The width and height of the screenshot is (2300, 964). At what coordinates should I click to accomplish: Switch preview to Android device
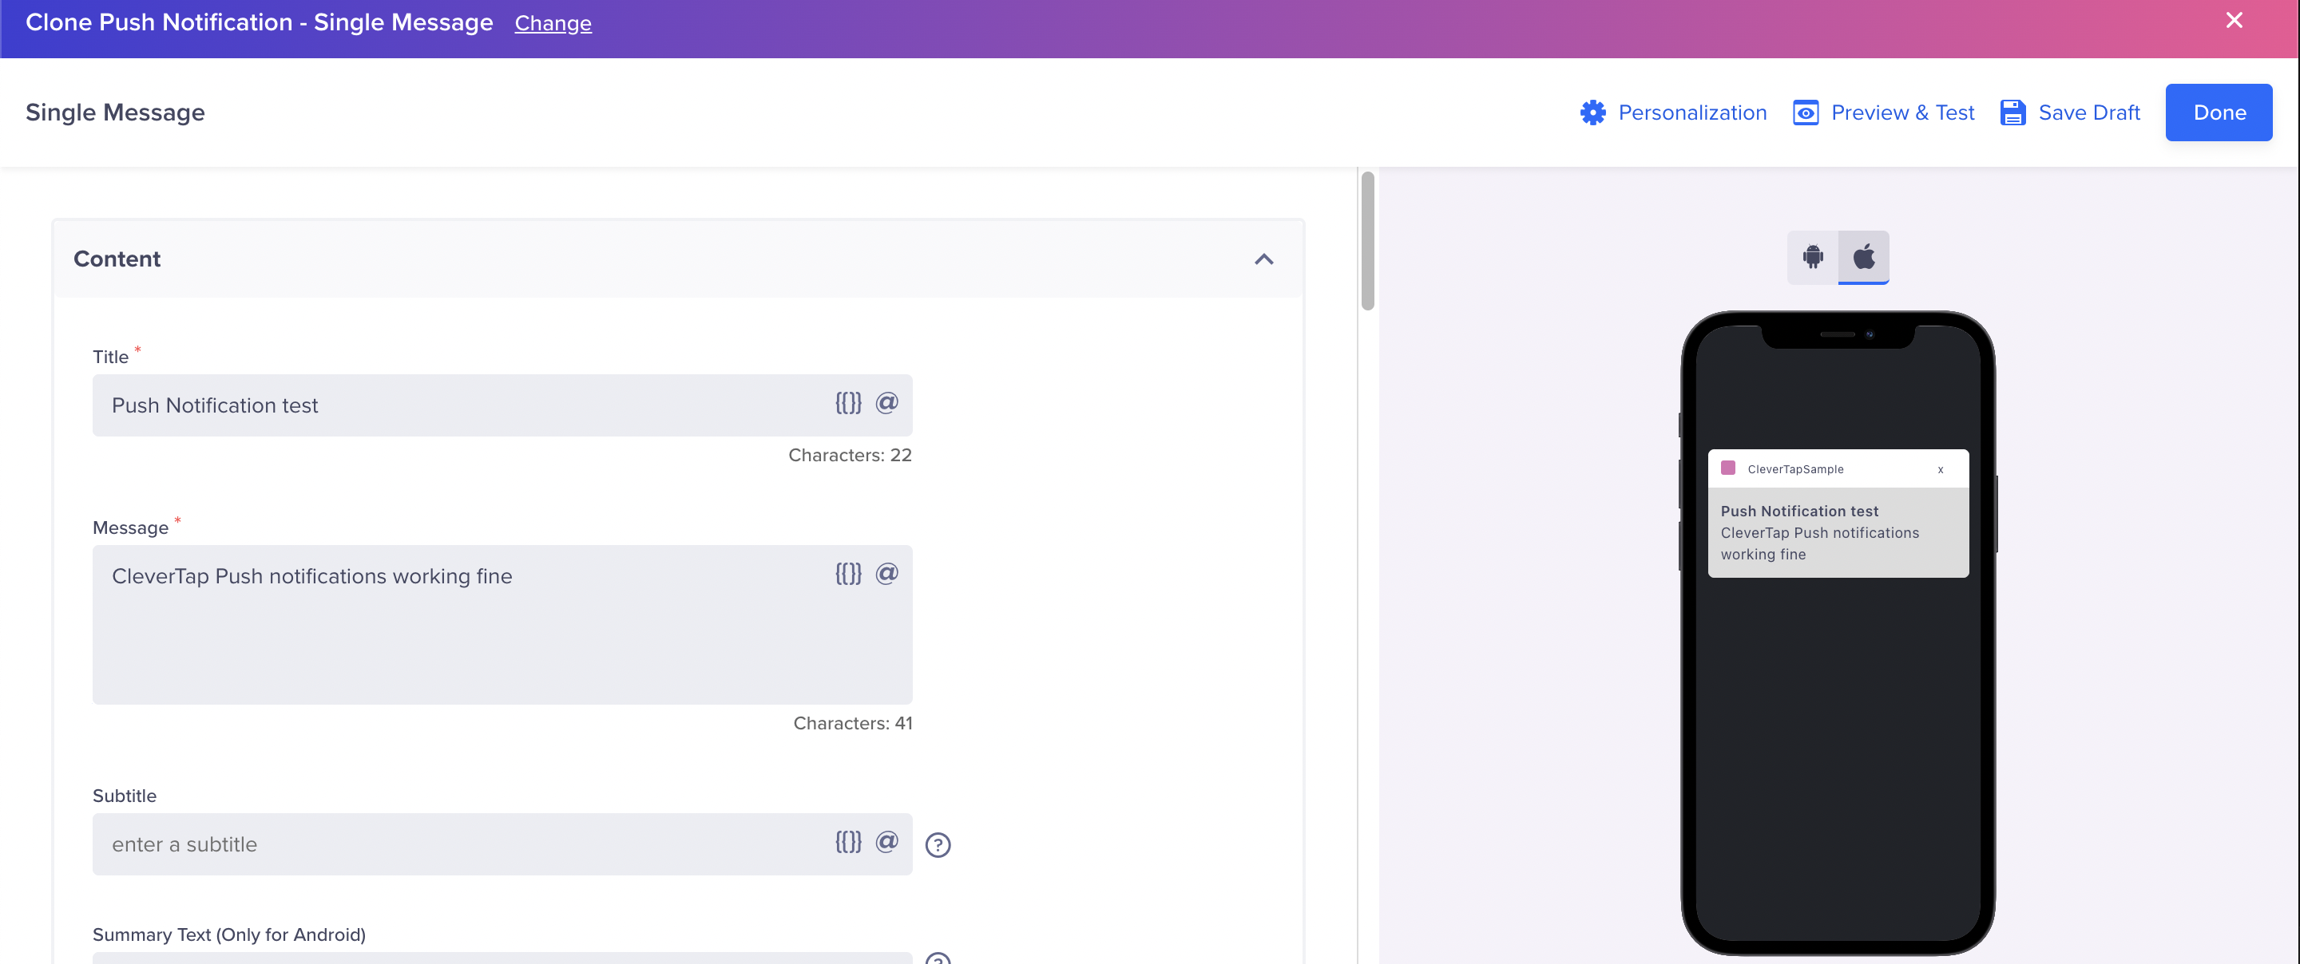pos(1813,257)
